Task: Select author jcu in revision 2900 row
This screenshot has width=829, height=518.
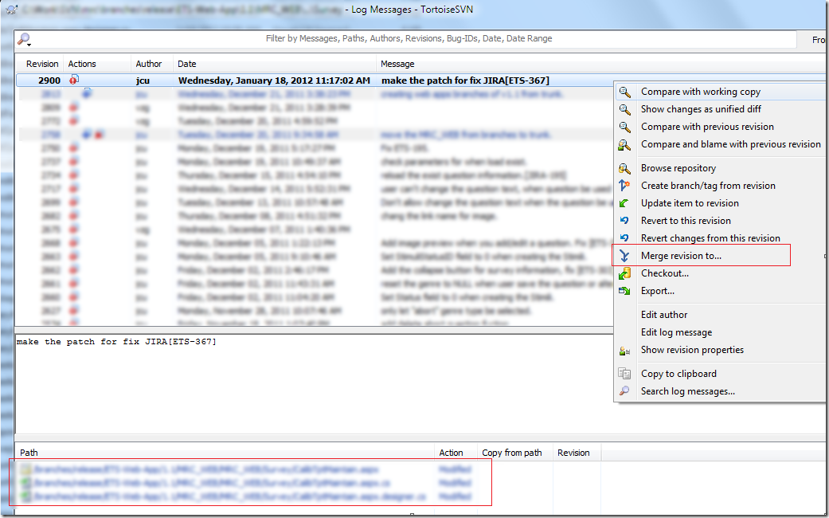Action: pyautogui.click(x=143, y=80)
